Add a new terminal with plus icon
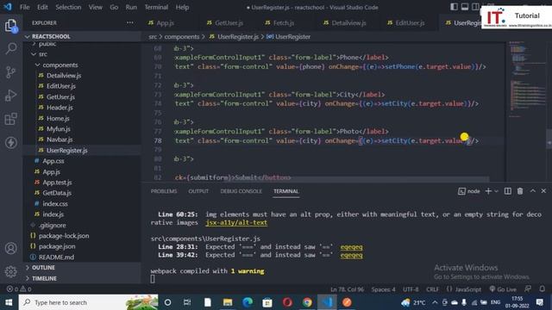 click(488, 191)
